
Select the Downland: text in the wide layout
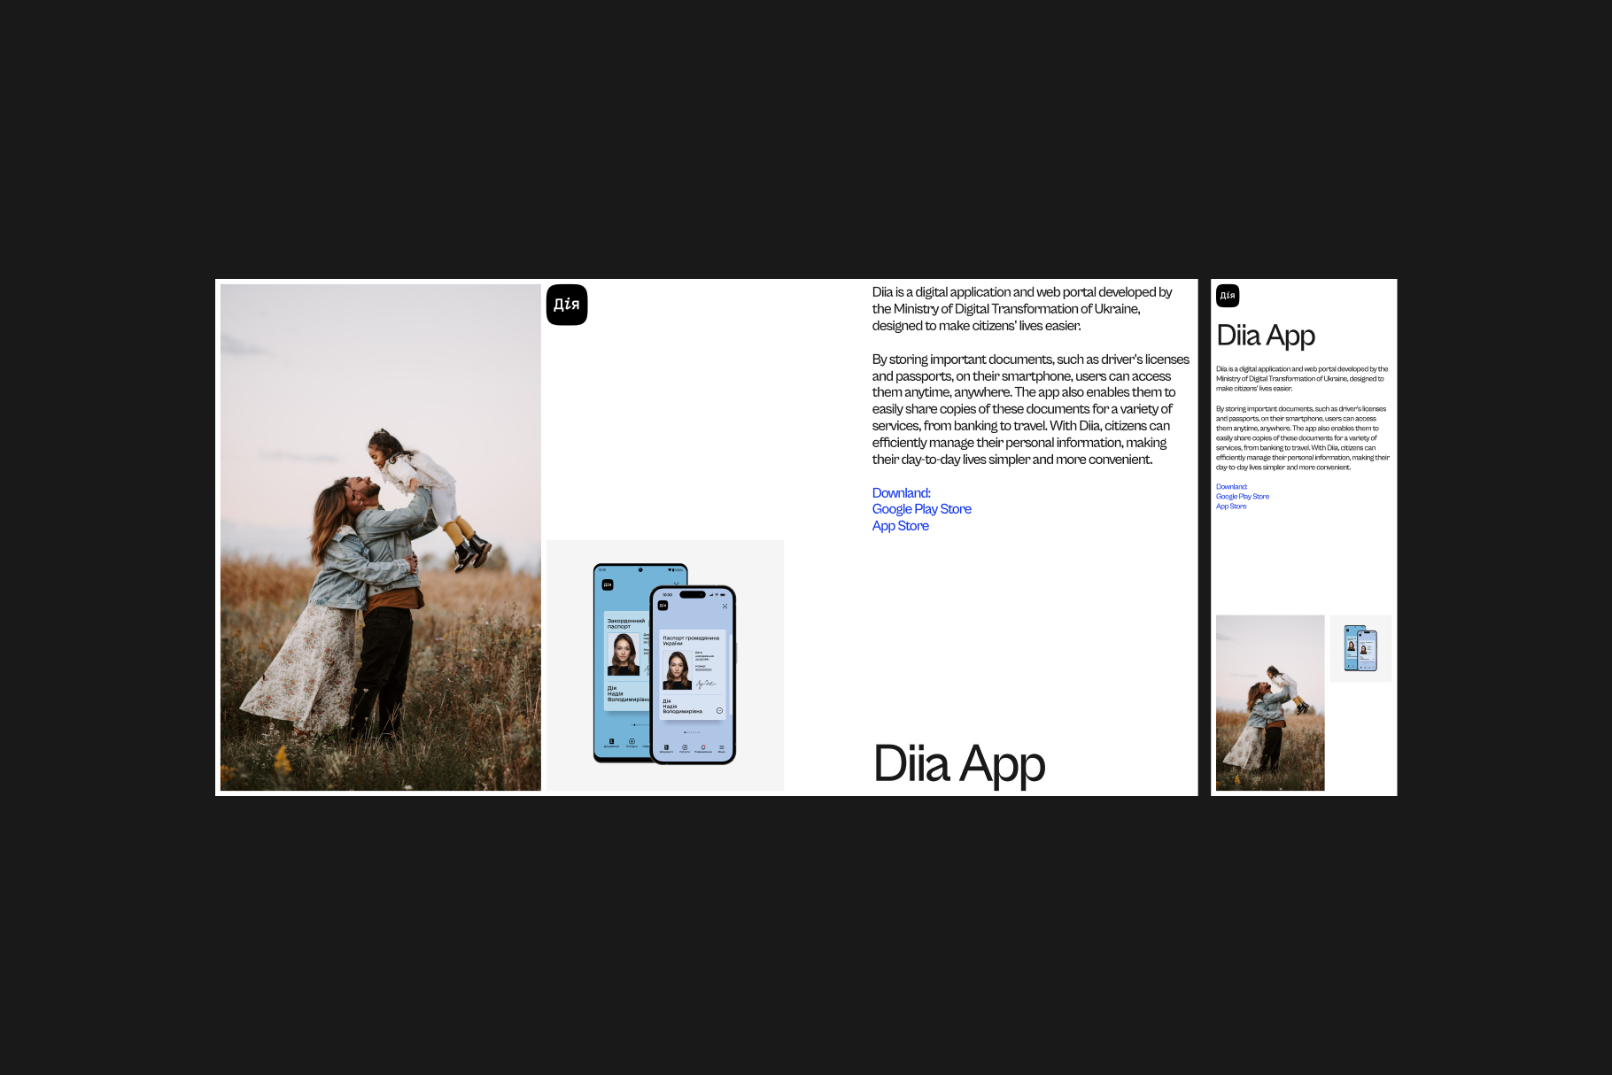pos(901,493)
